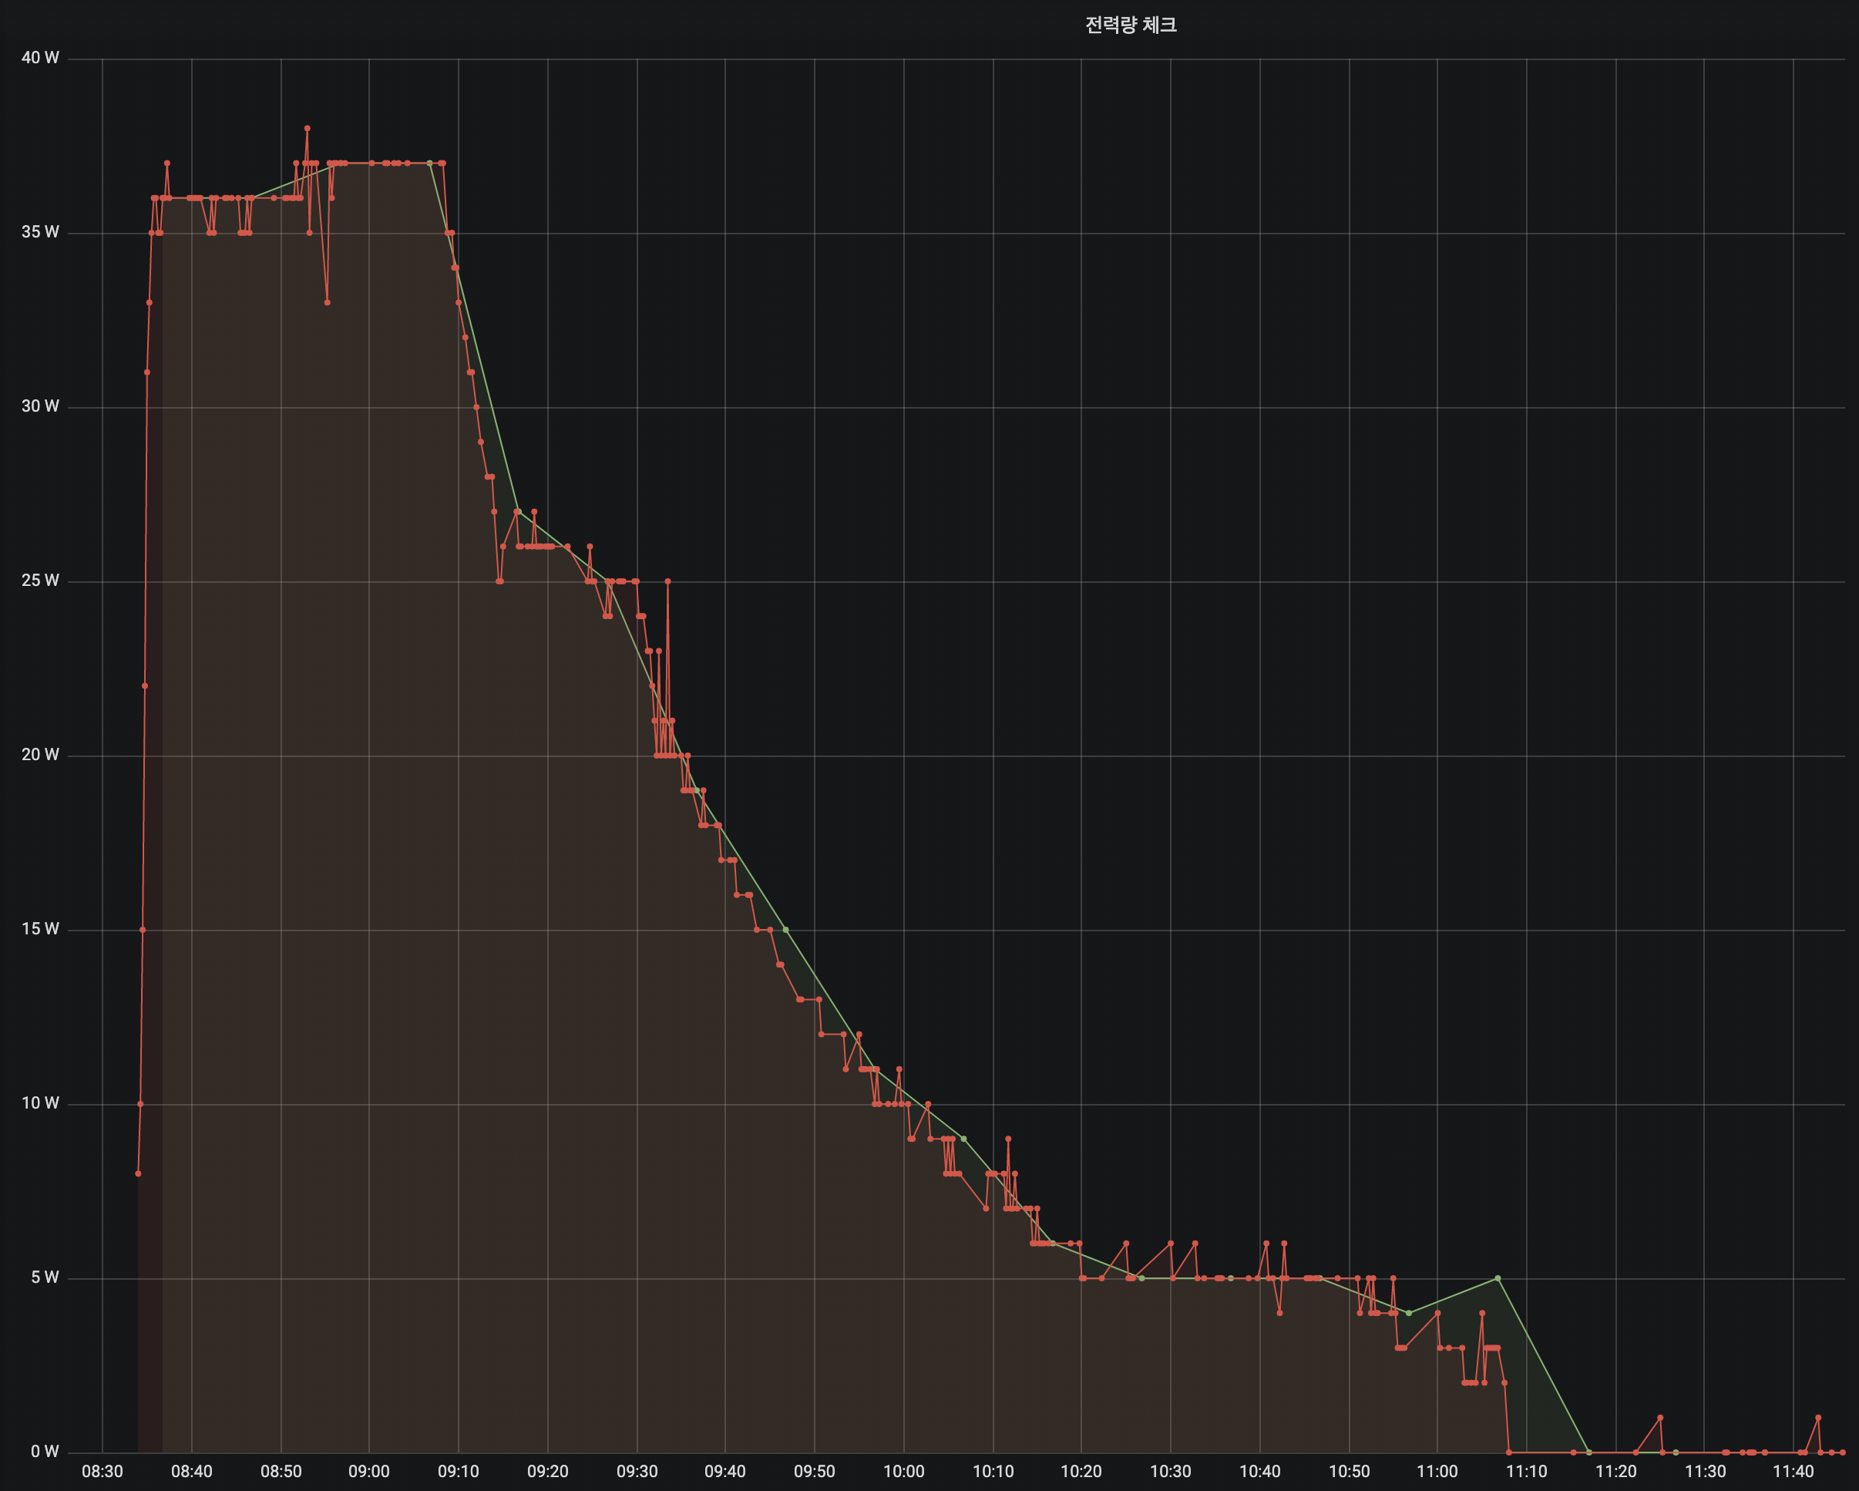
Task: Click the 09:00 time axis label
Action: pos(369,1471)
